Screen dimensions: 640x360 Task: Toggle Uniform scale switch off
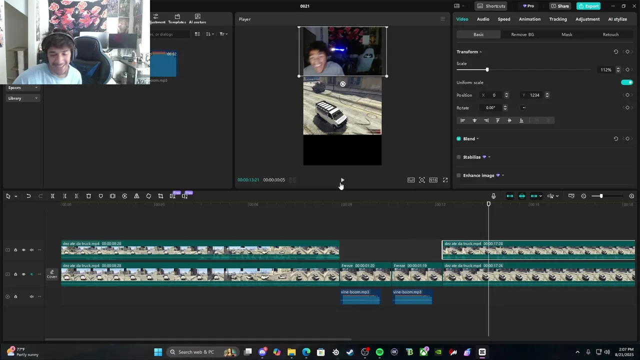click(627, 82)
